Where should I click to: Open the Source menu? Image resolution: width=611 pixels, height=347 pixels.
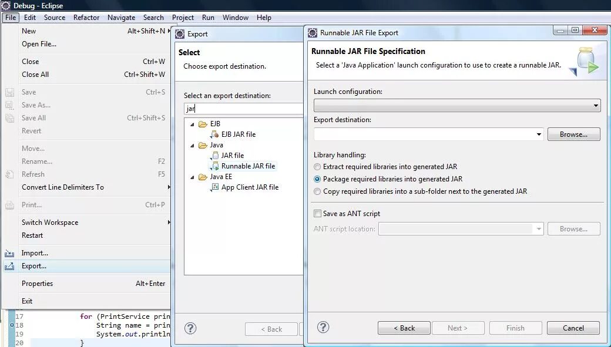tap(55, 18)
